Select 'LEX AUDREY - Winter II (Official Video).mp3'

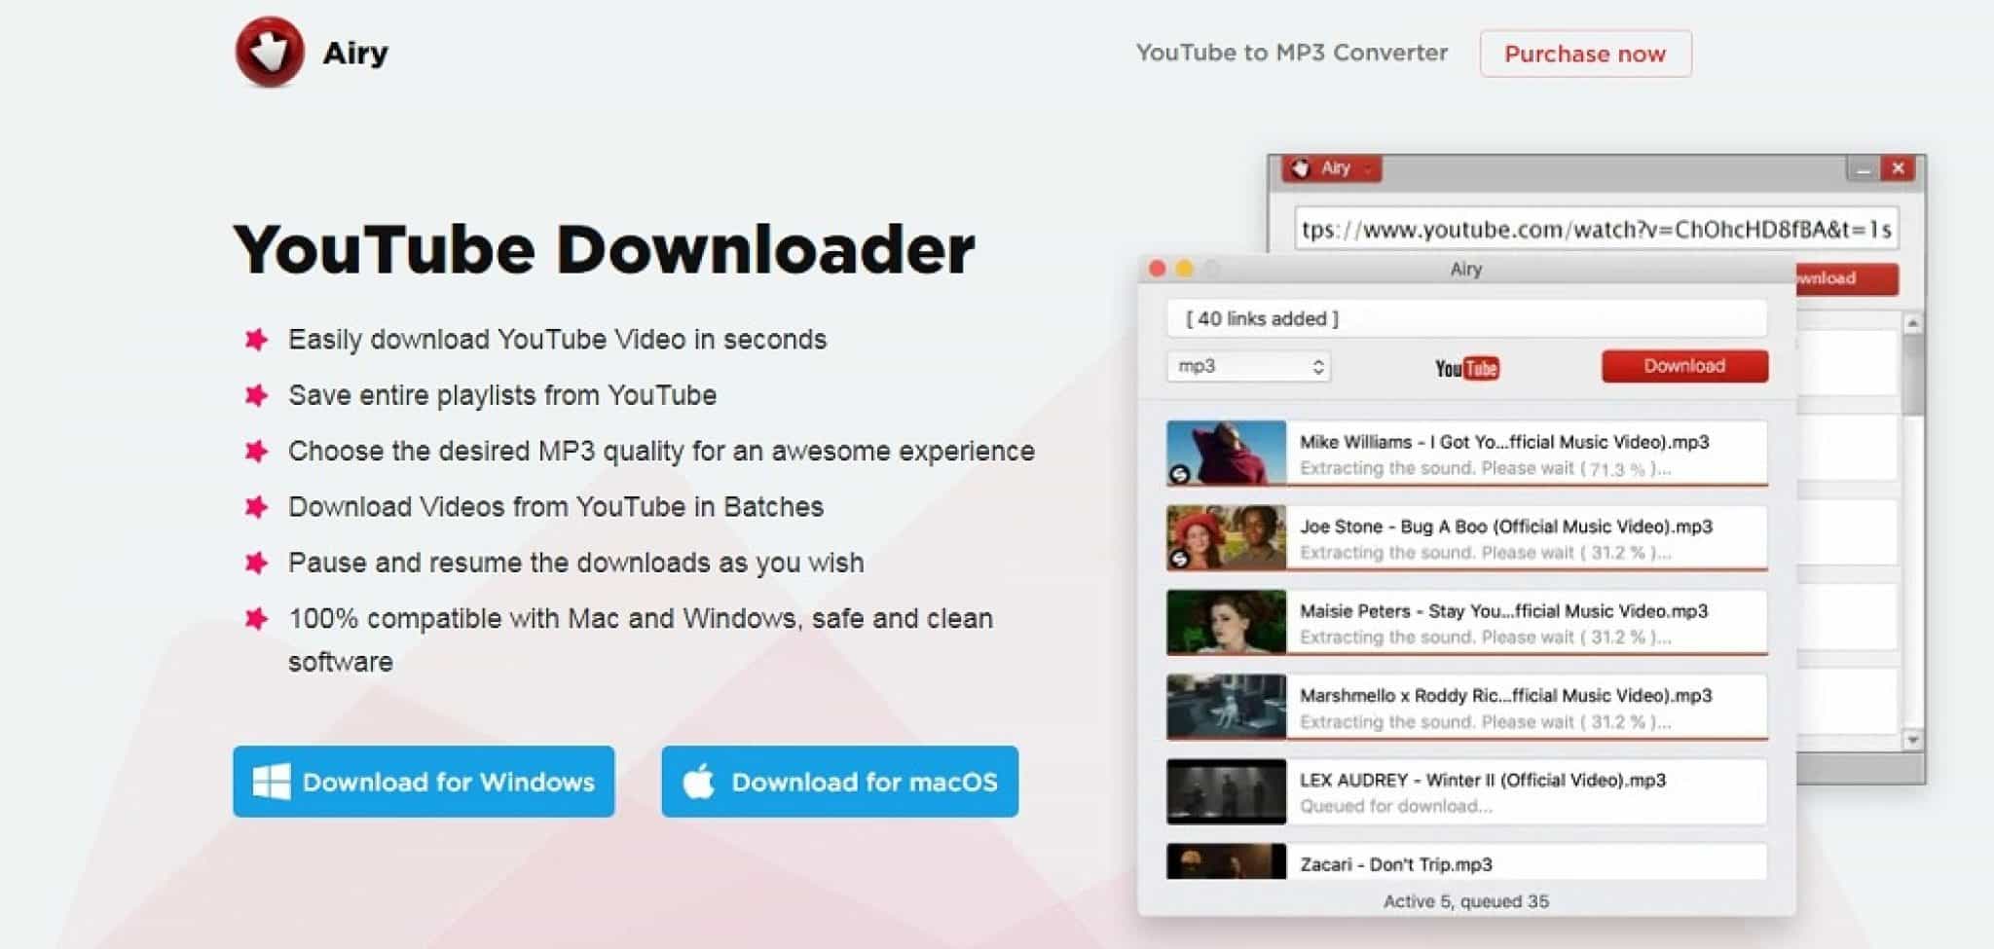click(x=1483, y=781)
